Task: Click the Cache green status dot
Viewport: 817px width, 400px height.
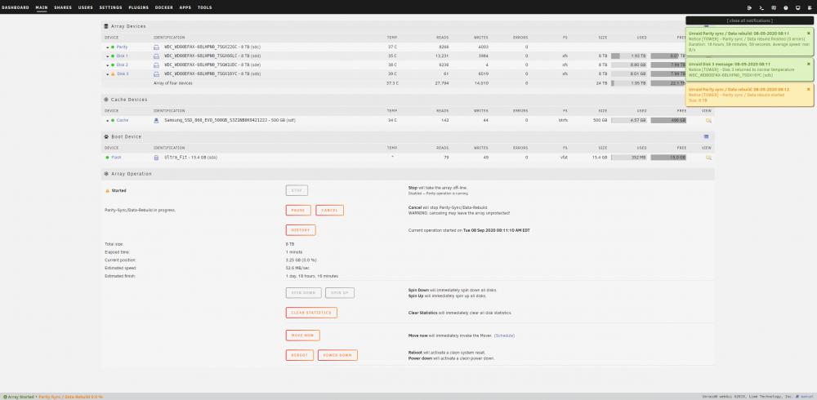Action: pyautogui.click(x=113, y=120)
